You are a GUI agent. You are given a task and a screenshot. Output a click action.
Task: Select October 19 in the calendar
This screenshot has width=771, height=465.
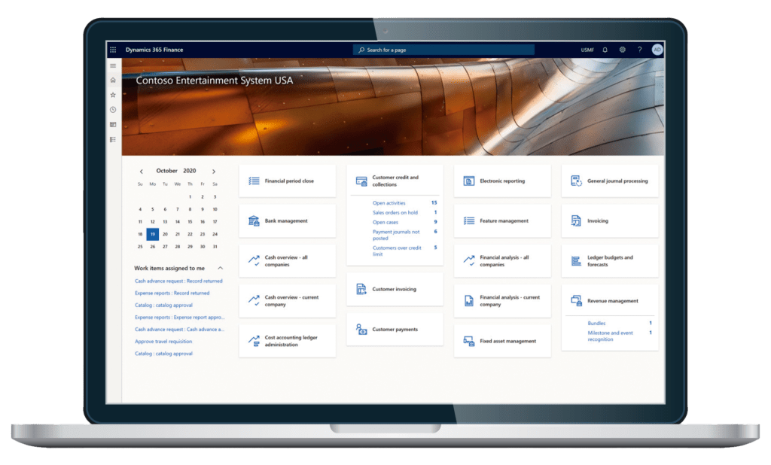click(x=152, y=234)
